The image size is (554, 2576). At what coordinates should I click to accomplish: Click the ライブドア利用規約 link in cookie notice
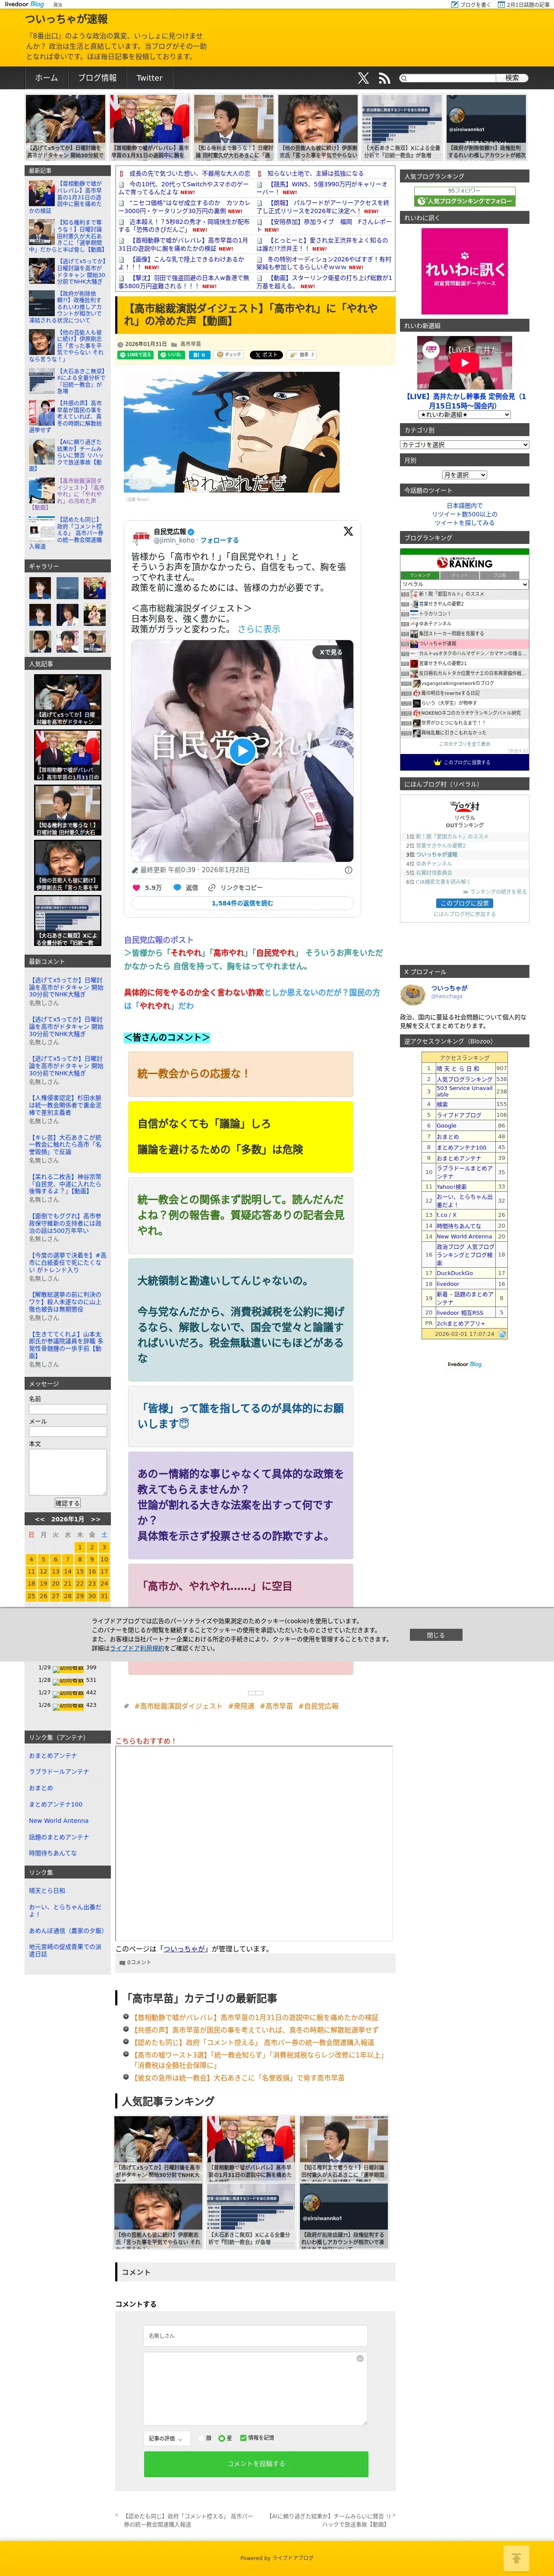tap(138, 1648)
